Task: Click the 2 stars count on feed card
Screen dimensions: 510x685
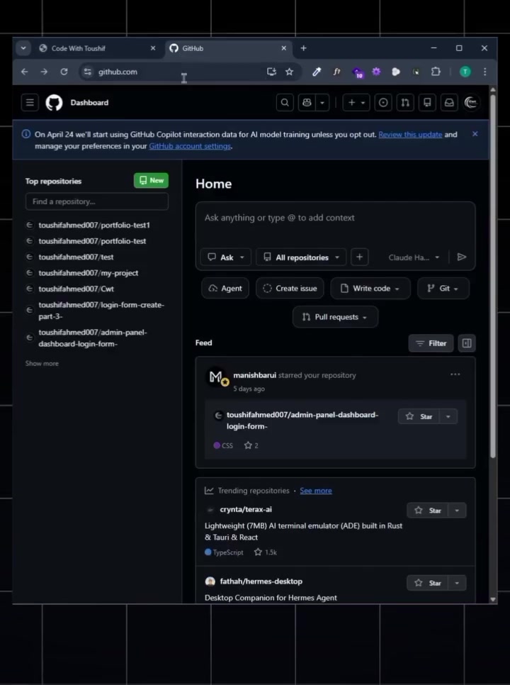Action: coord(251,445)
